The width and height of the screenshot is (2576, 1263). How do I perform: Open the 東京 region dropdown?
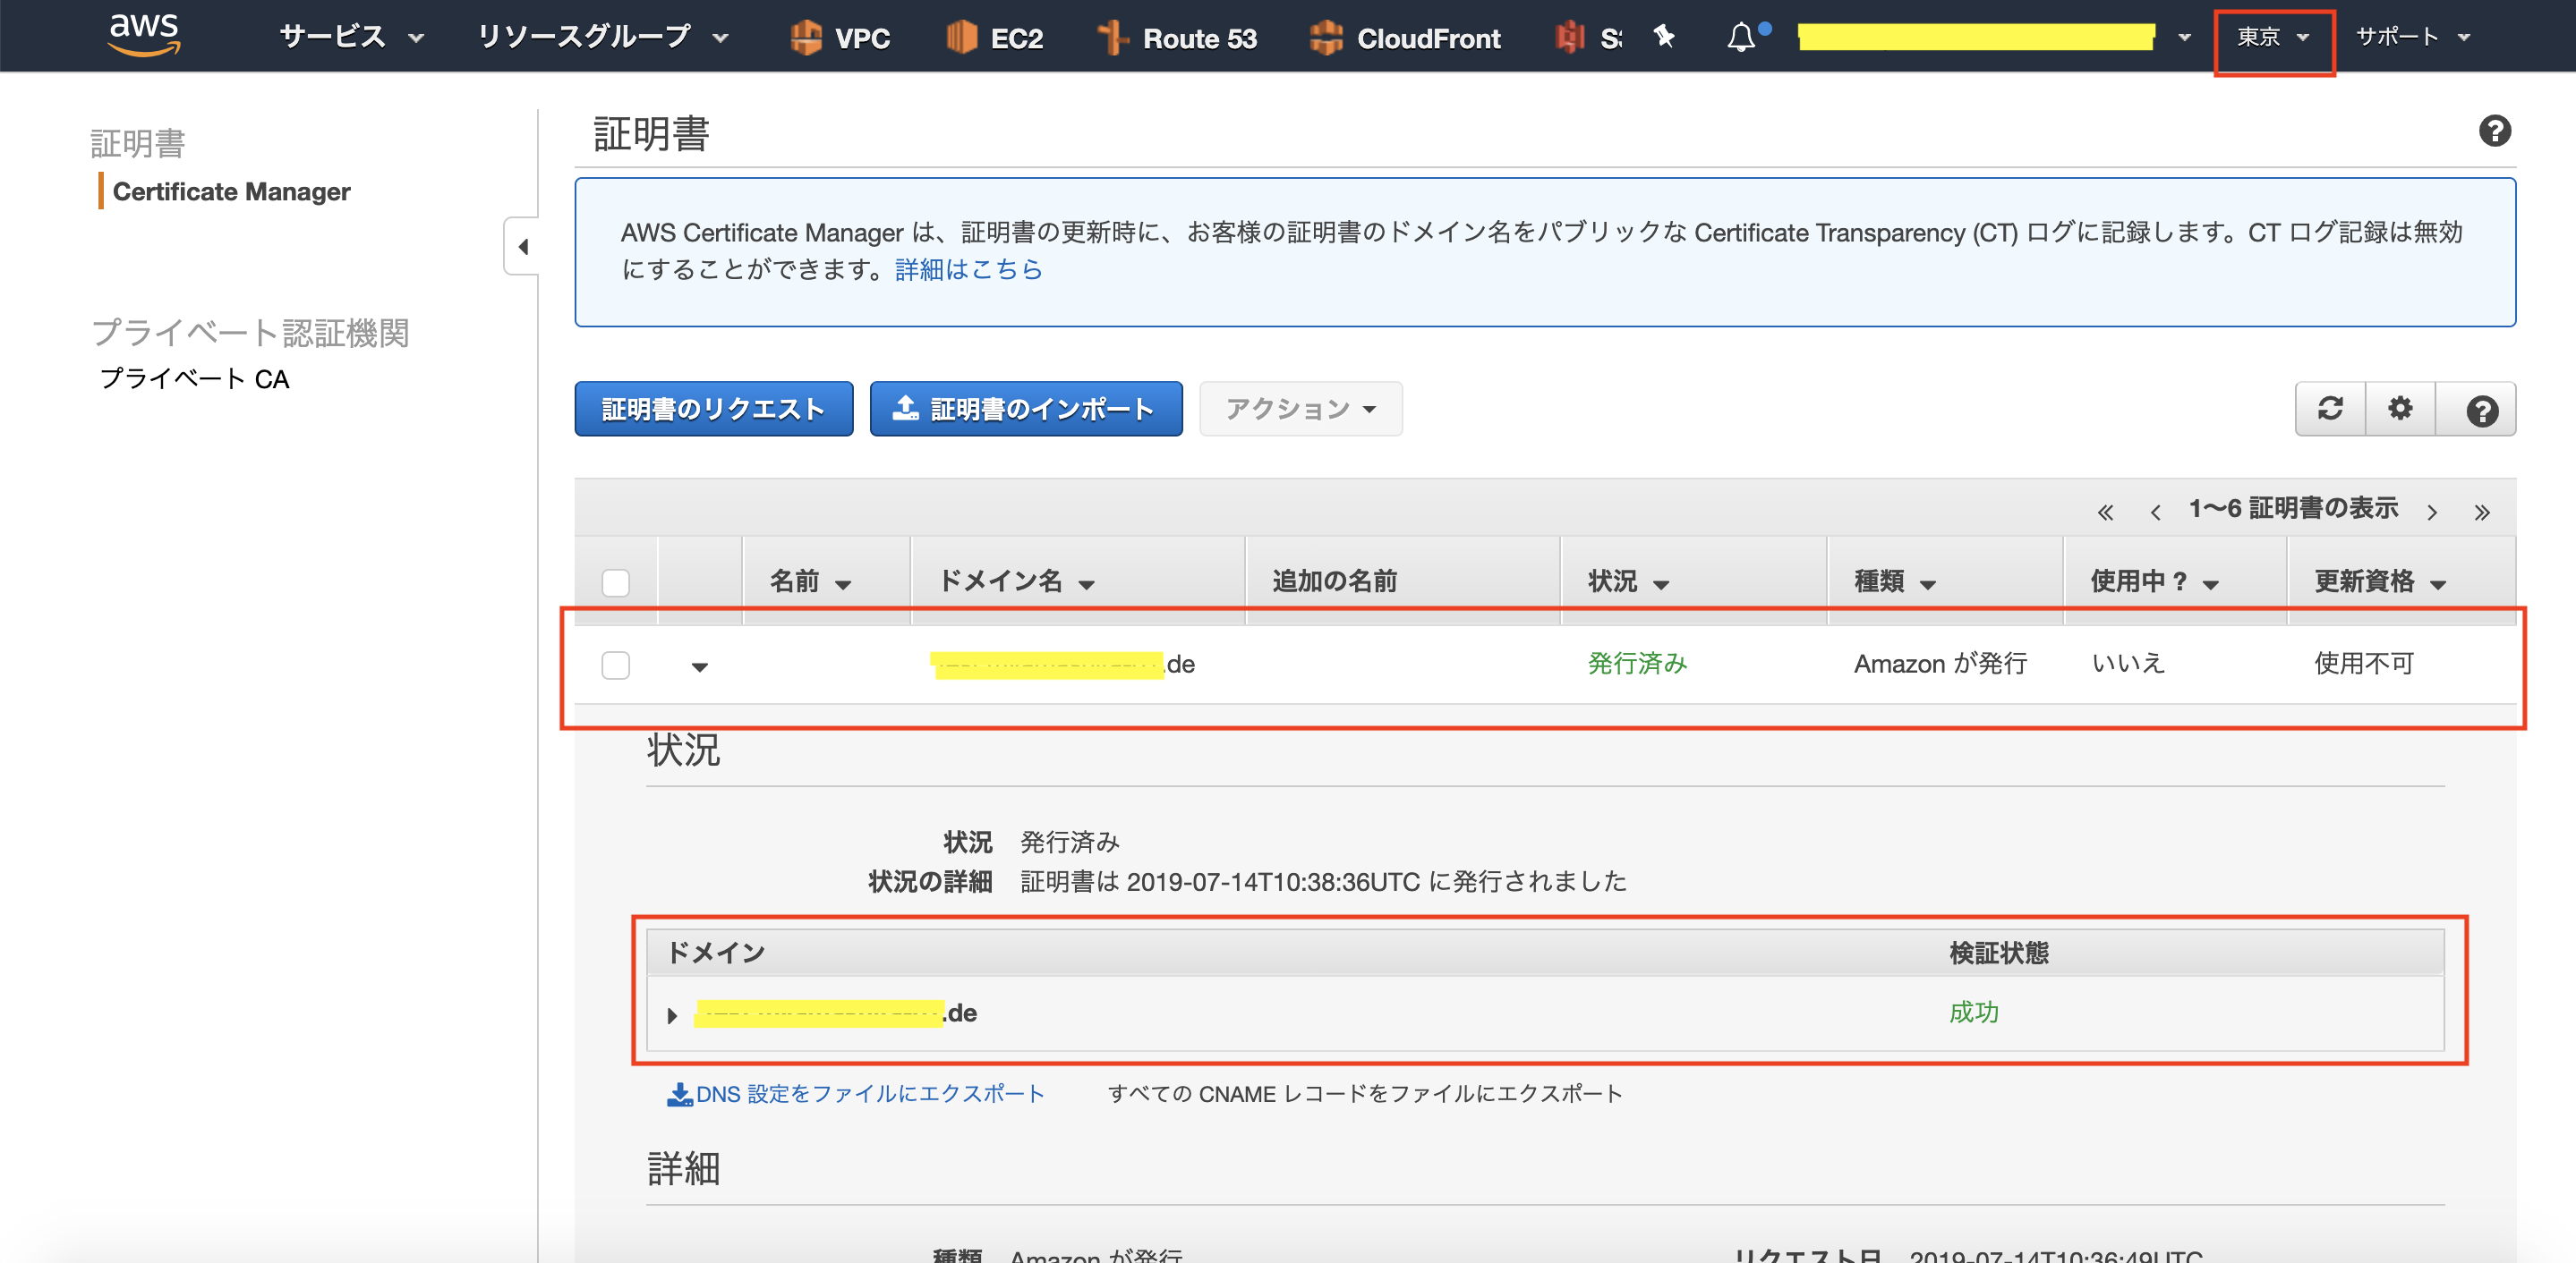[2272, 37]
